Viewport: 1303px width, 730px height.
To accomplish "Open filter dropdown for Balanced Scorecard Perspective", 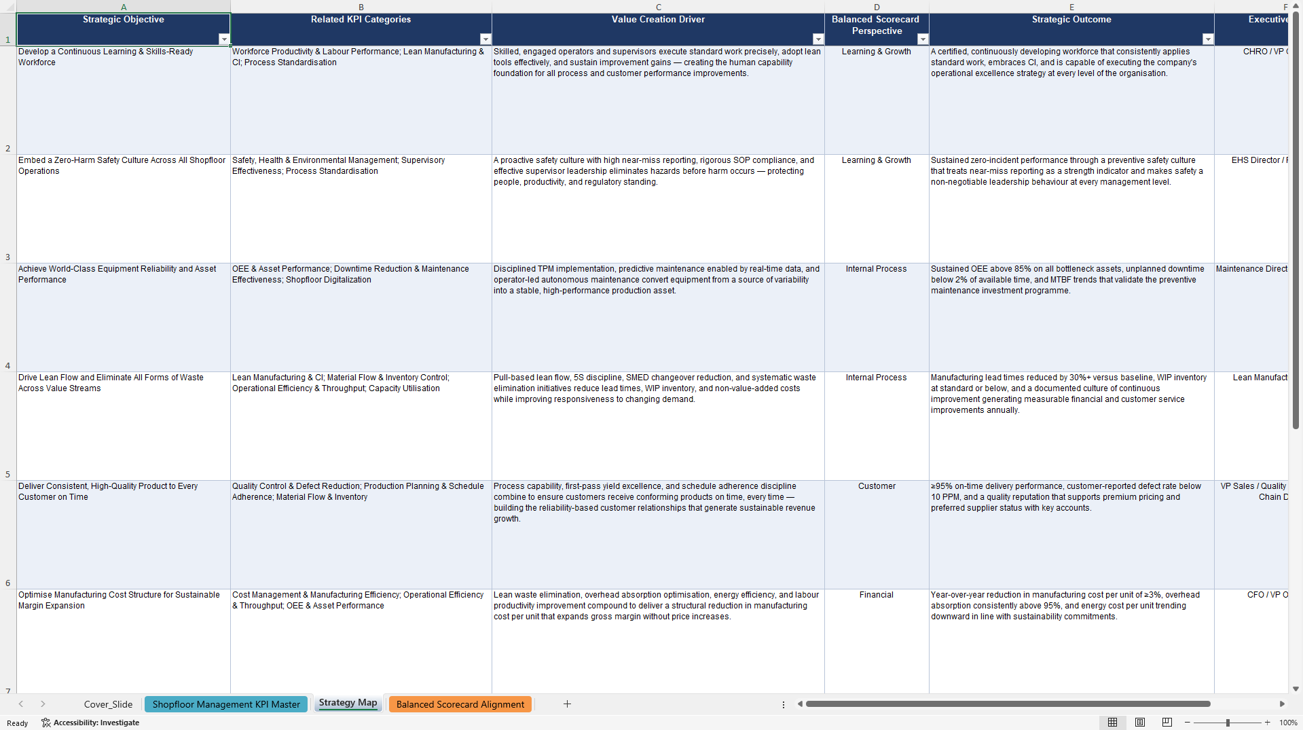I will coord(922,39).
